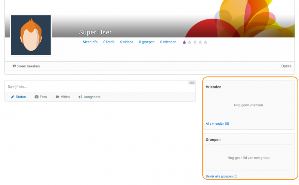Click the Super User profile name
Viewport: 299px width, 185px height.
click(x=95, y=32)
